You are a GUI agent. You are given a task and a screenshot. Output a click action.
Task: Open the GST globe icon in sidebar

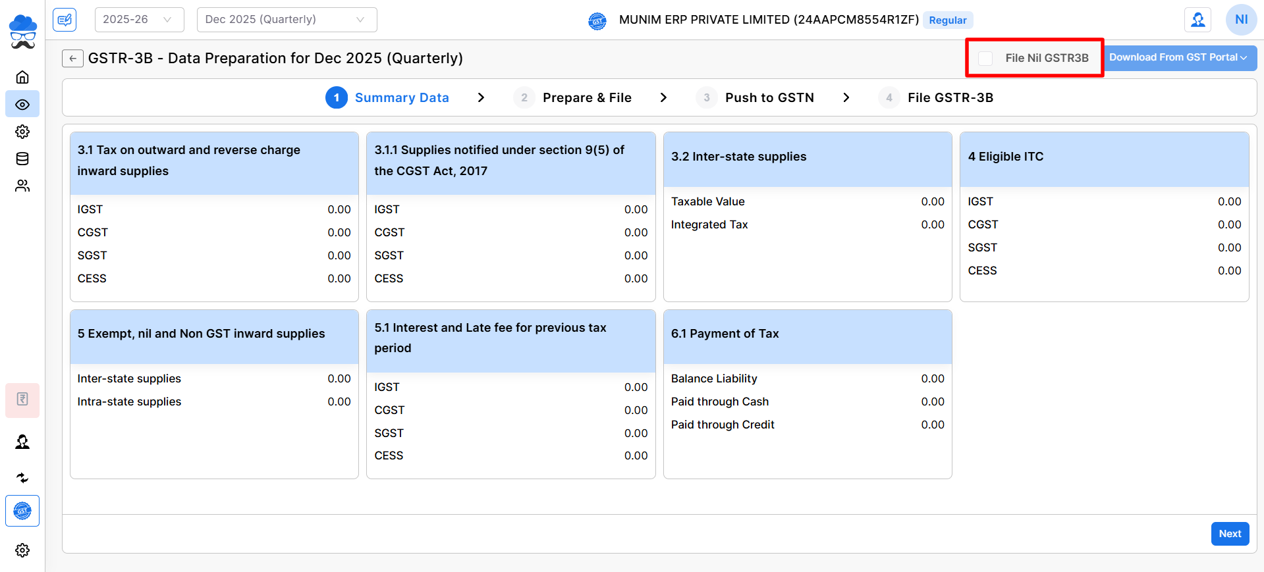(x=22, y=511)
